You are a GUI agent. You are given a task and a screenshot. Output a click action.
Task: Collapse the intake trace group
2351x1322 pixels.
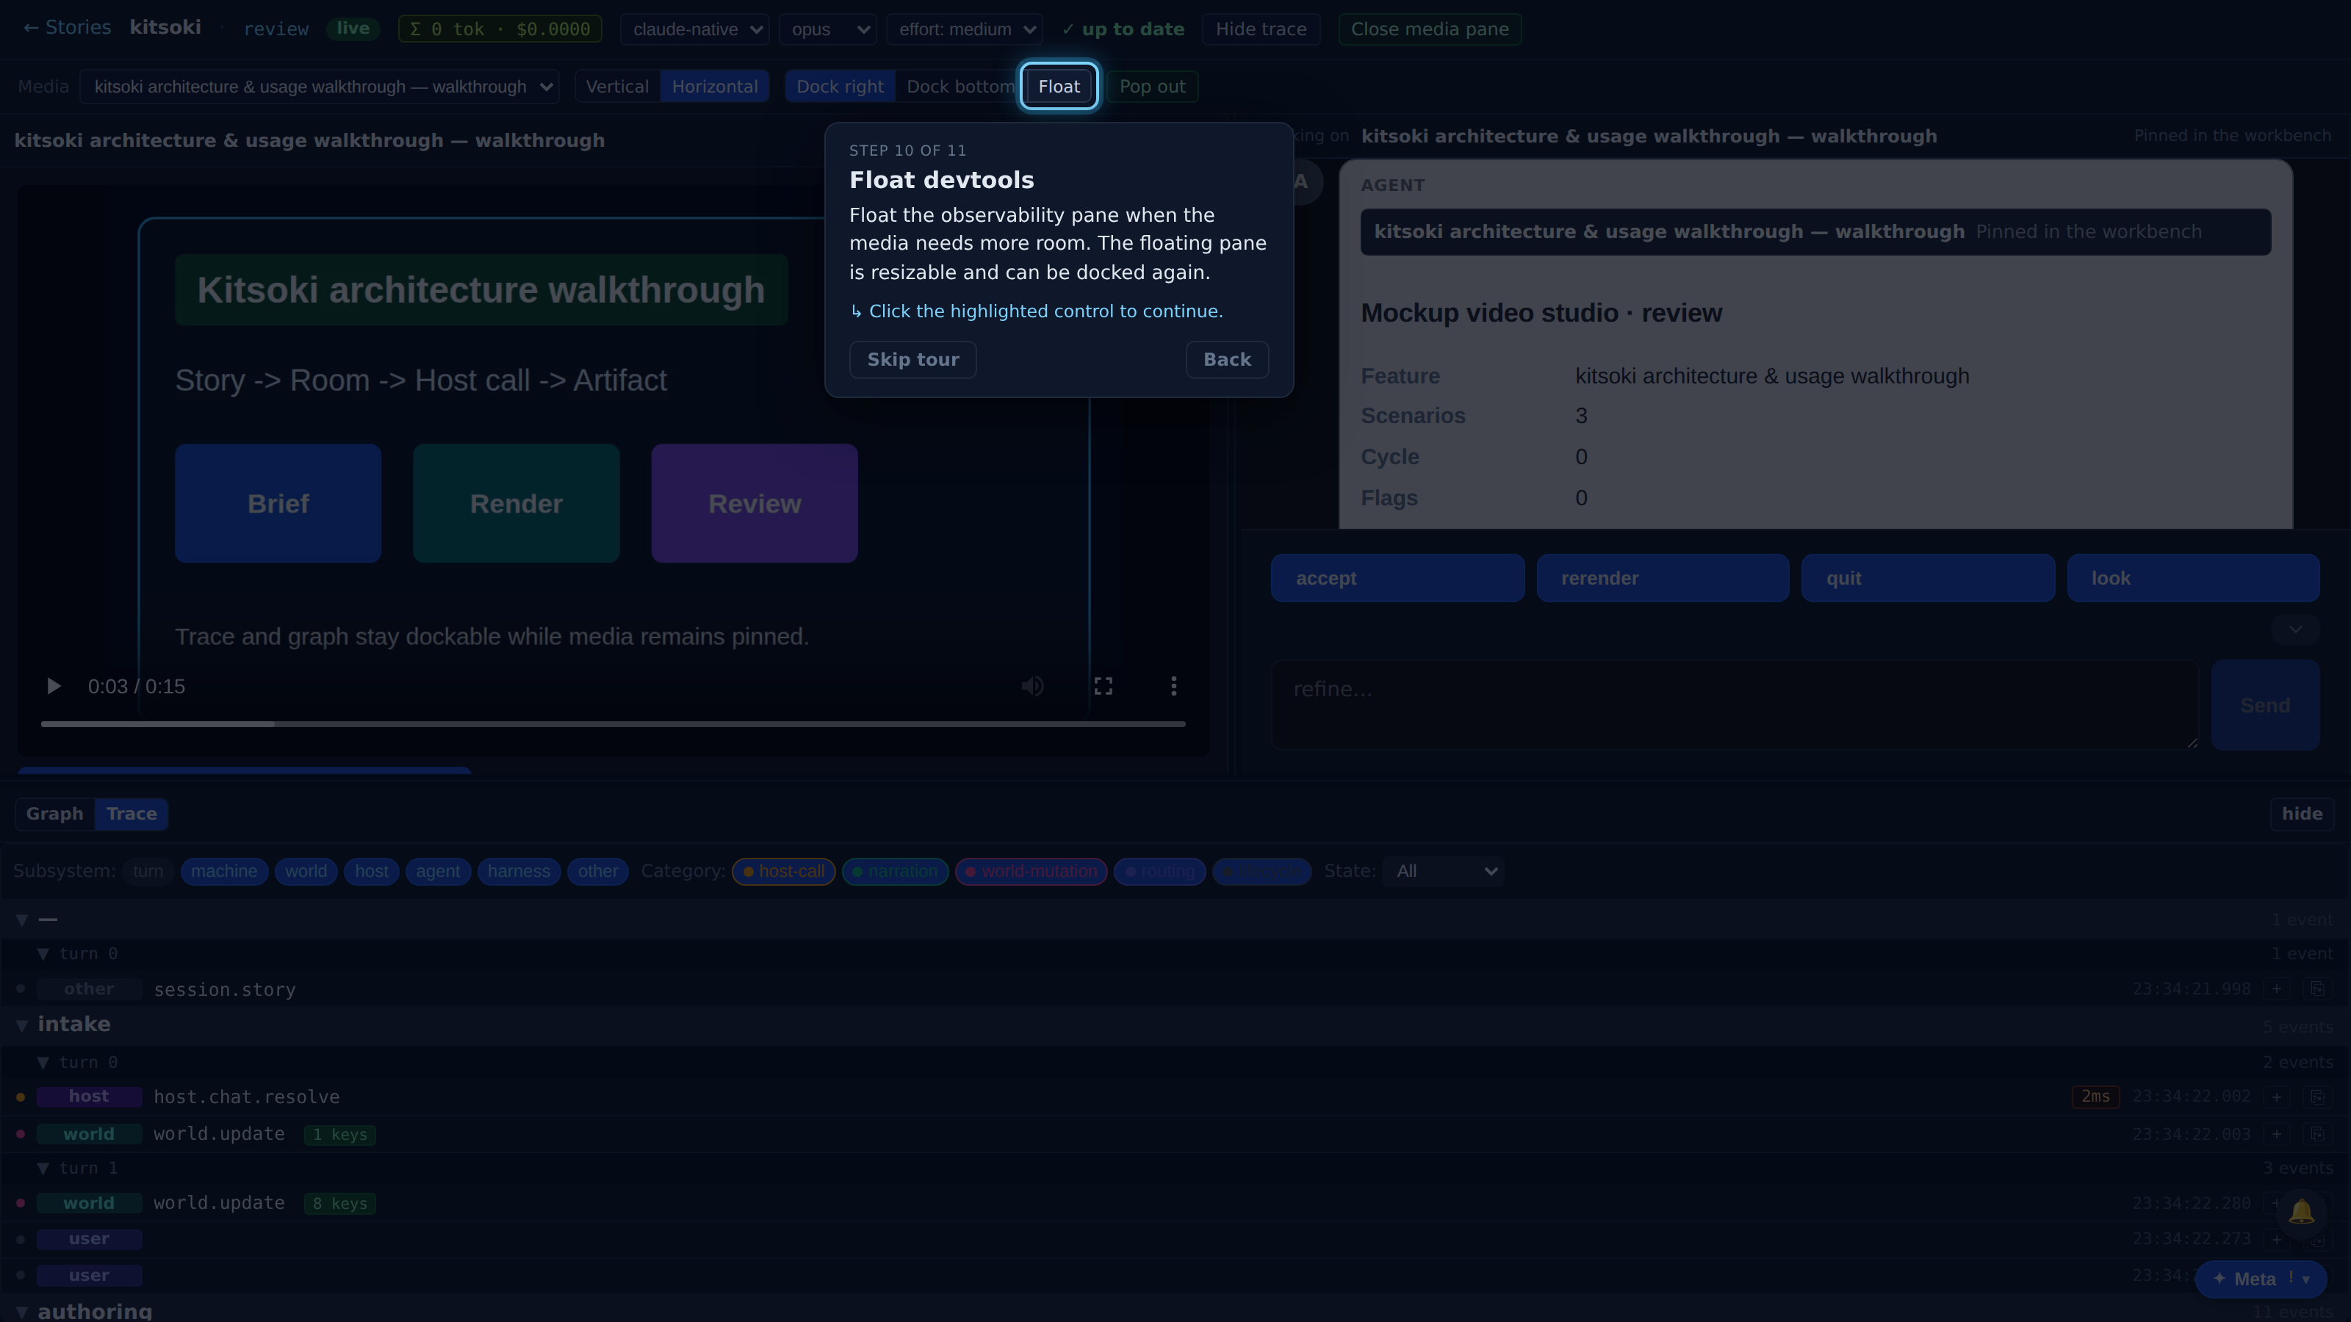22,1025
